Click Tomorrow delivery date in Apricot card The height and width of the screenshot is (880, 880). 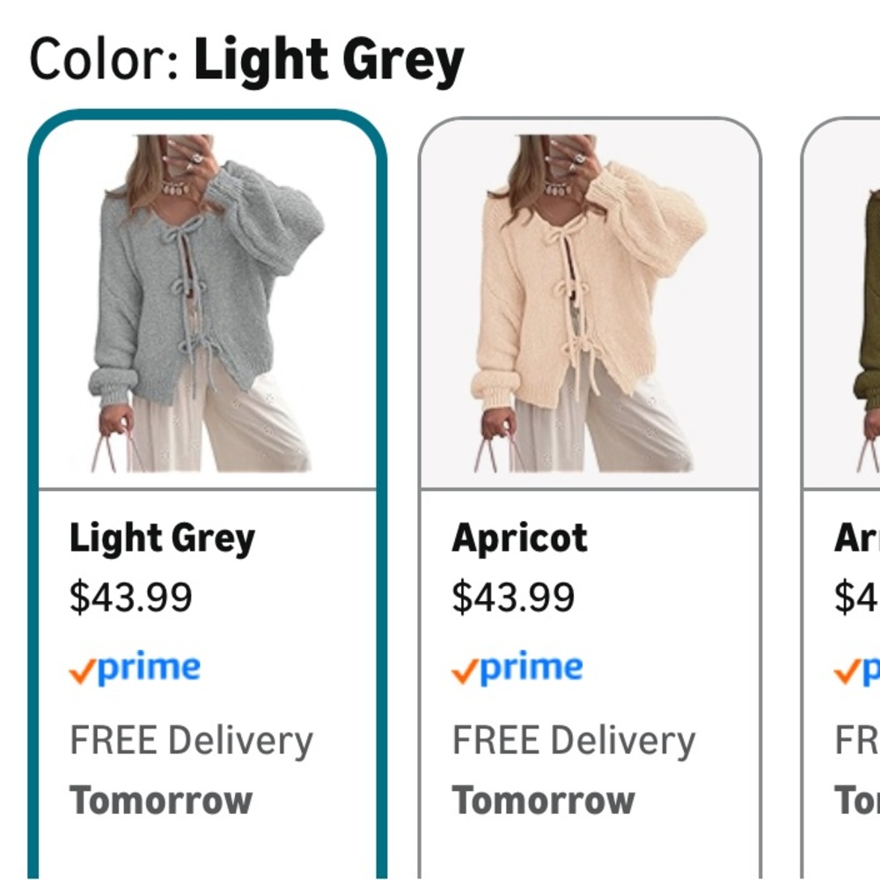(544, 800)
